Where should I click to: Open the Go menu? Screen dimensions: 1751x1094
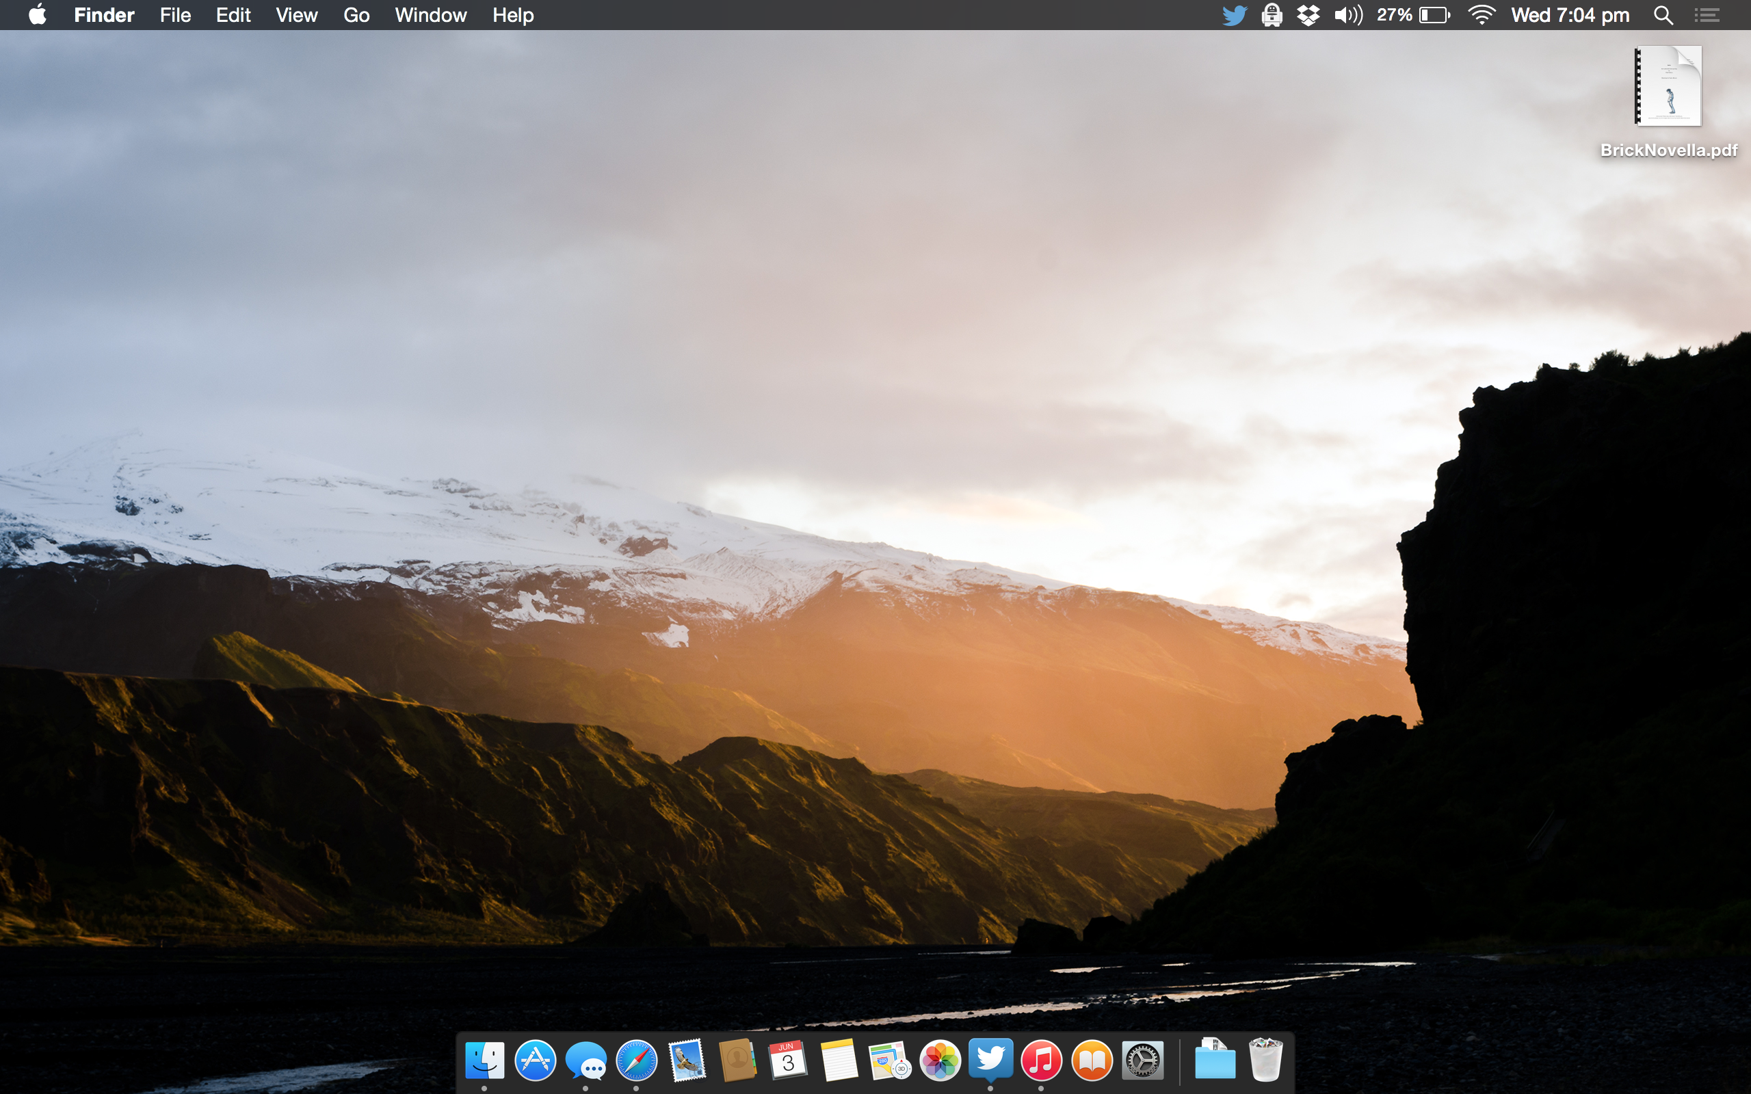(x=357, y=14)
